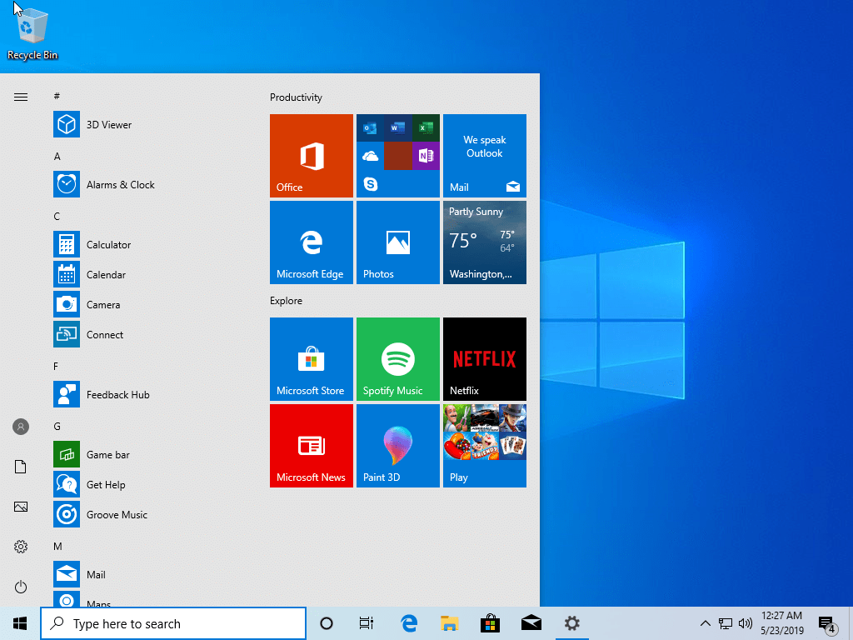Screen dimensions: 853x640
Task: Expand the Start menu hamburger navigation
Action: click(x=21, y=97)
